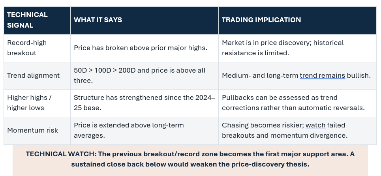Select the Trend alignment cell
The height and width of the screenshot is (176, 381).
click(x=37, y=75)
